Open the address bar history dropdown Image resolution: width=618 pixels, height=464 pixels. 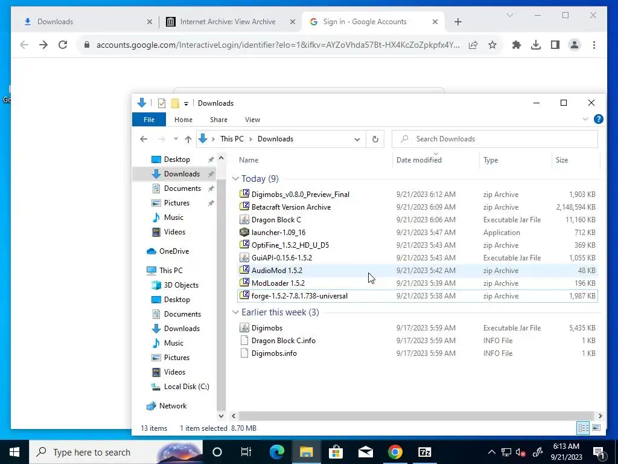357,140
